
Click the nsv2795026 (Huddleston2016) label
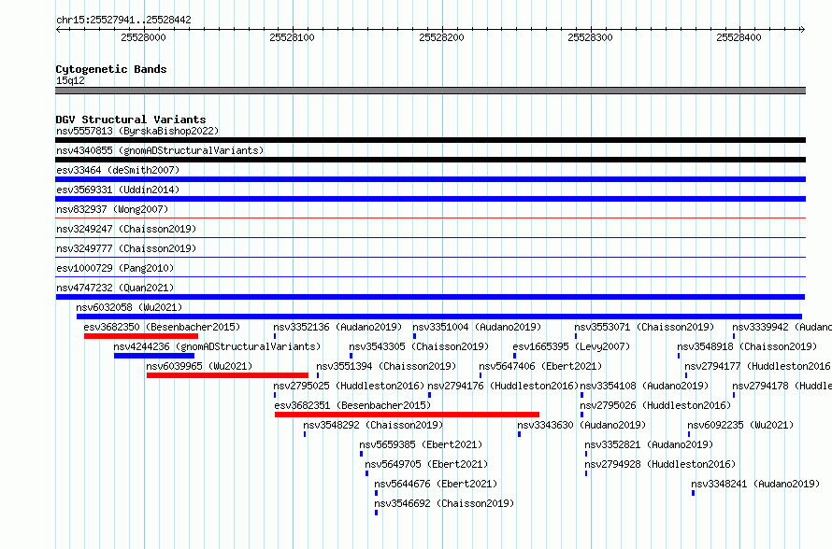point(655,405)
